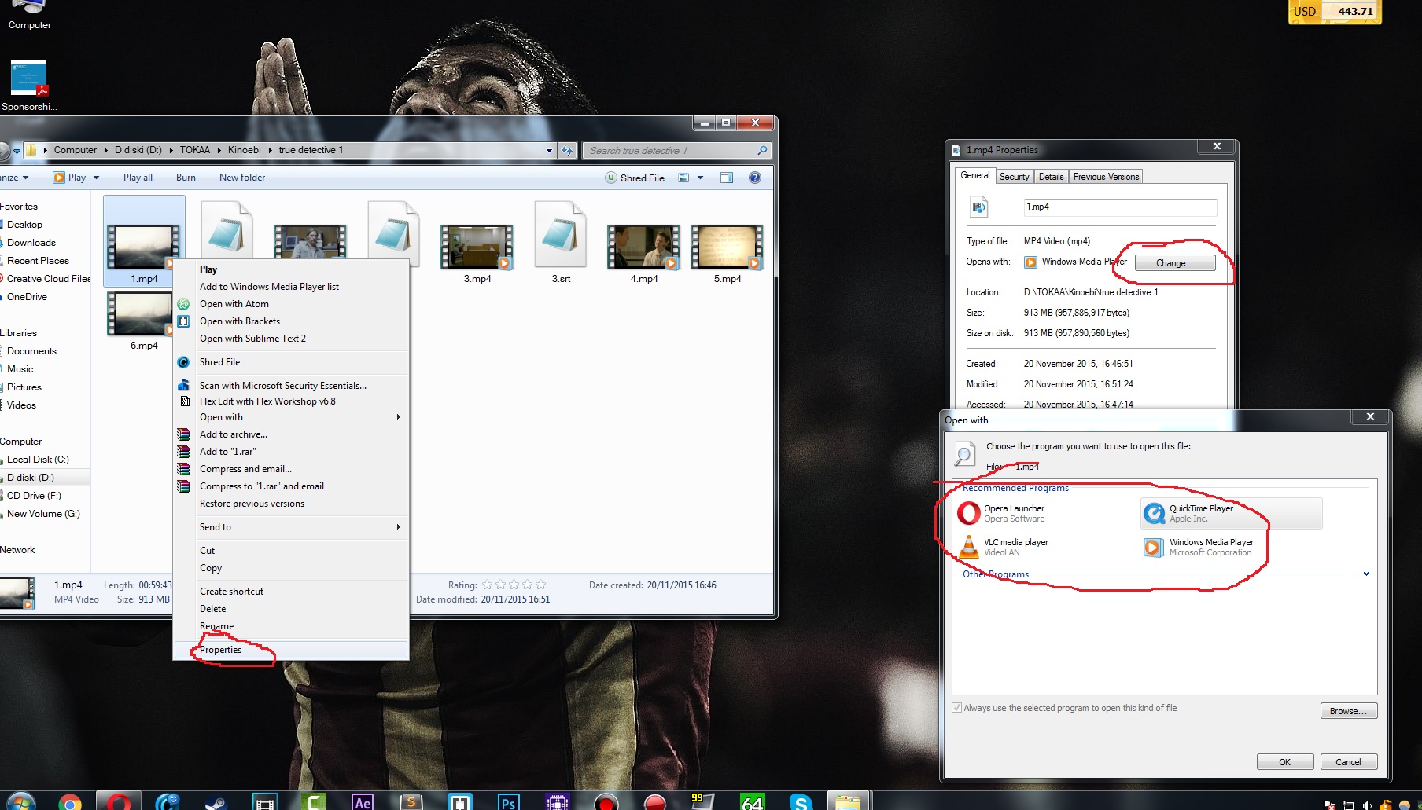Show the preview pane in Explorer
Image resolution: width=1422 pixels, height=810 pixels.
[x=727, y=178]
